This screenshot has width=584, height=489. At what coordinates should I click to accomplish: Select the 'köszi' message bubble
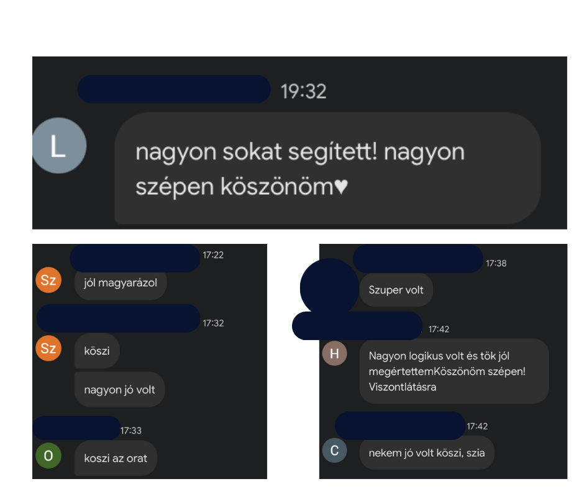(x=97, y=351)
